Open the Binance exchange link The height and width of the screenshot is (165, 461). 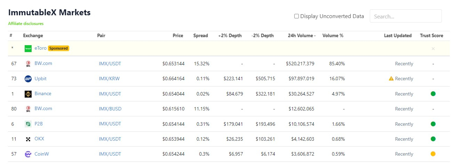[x=43, y=93]
